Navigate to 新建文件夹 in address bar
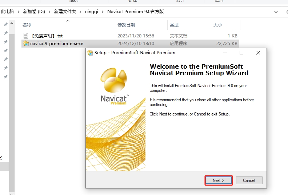Screen dimensions: 288x195 click(65, 12)
